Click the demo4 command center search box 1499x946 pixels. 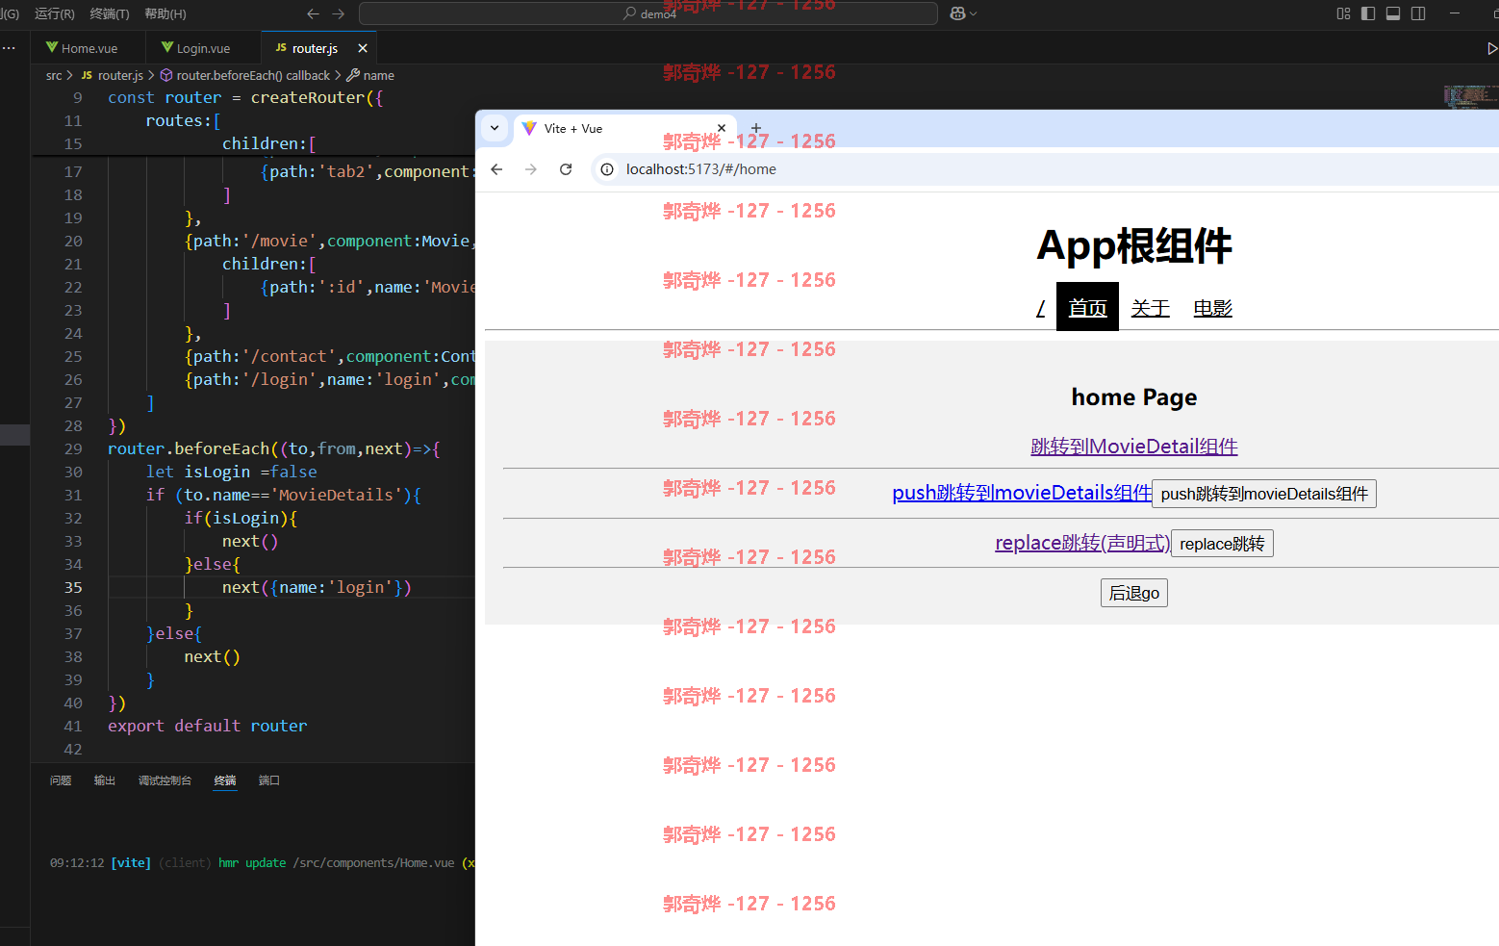pyautogui.click(x=648, y=13)
